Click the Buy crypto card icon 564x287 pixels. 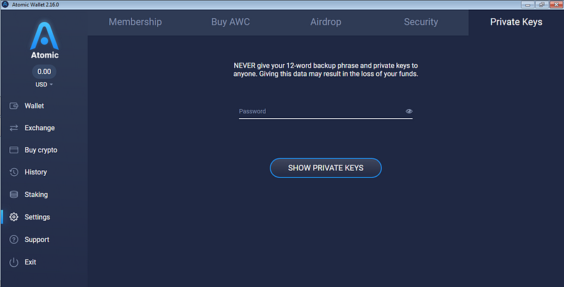coord(13,150)
